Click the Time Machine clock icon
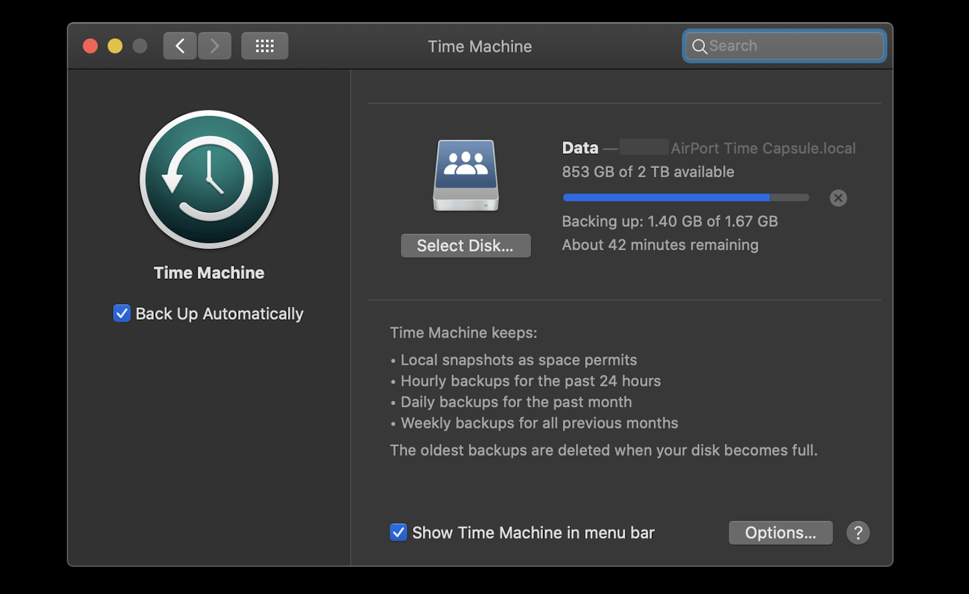The height and width of the screenshot is (594, 969). point(209,180)
